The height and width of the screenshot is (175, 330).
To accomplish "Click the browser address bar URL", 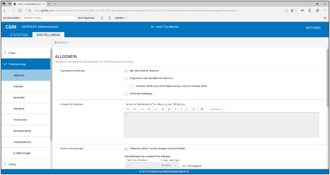I will pos(135,10).
